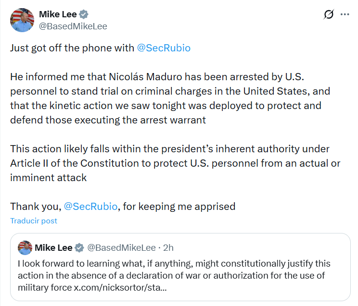Click the small avatar in the quoted post
Viewport: 358px width, 306px height.
(x=25, y=248)
